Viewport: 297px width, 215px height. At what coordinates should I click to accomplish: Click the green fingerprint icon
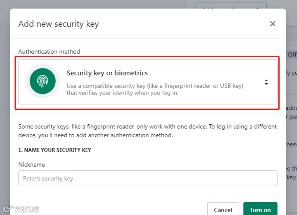point(42,81)
